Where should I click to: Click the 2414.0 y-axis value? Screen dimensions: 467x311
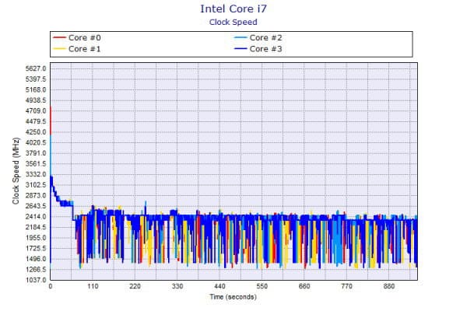tap(36, 217)
